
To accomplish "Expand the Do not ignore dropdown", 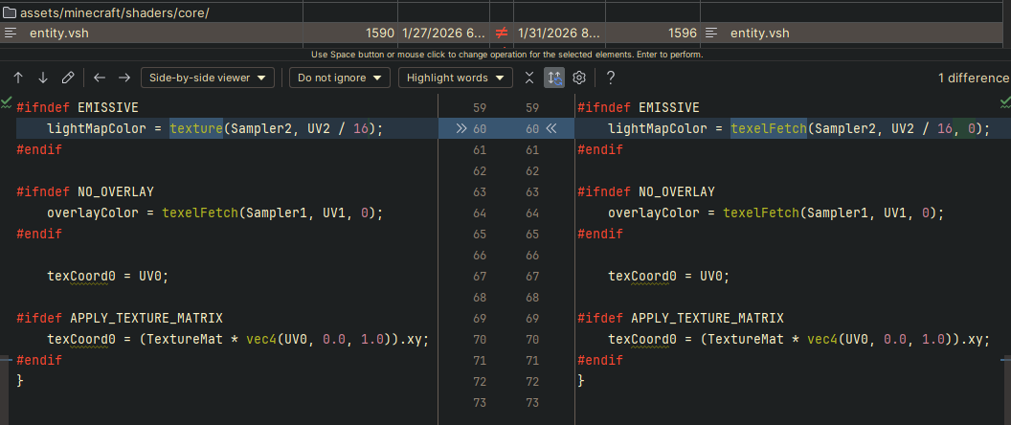I will tap(339, 78).
